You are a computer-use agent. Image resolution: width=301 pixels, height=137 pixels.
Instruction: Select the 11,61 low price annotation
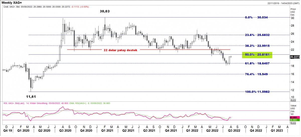32,96
